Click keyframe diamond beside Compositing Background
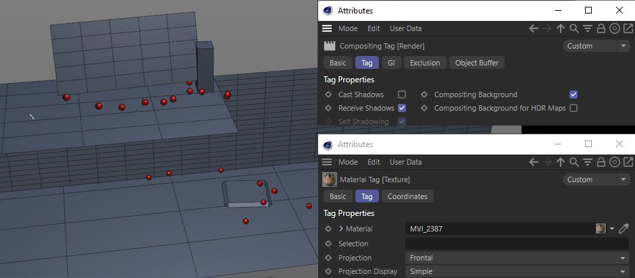Viewport: 635px width, 278px height. (x=424, y=94)
